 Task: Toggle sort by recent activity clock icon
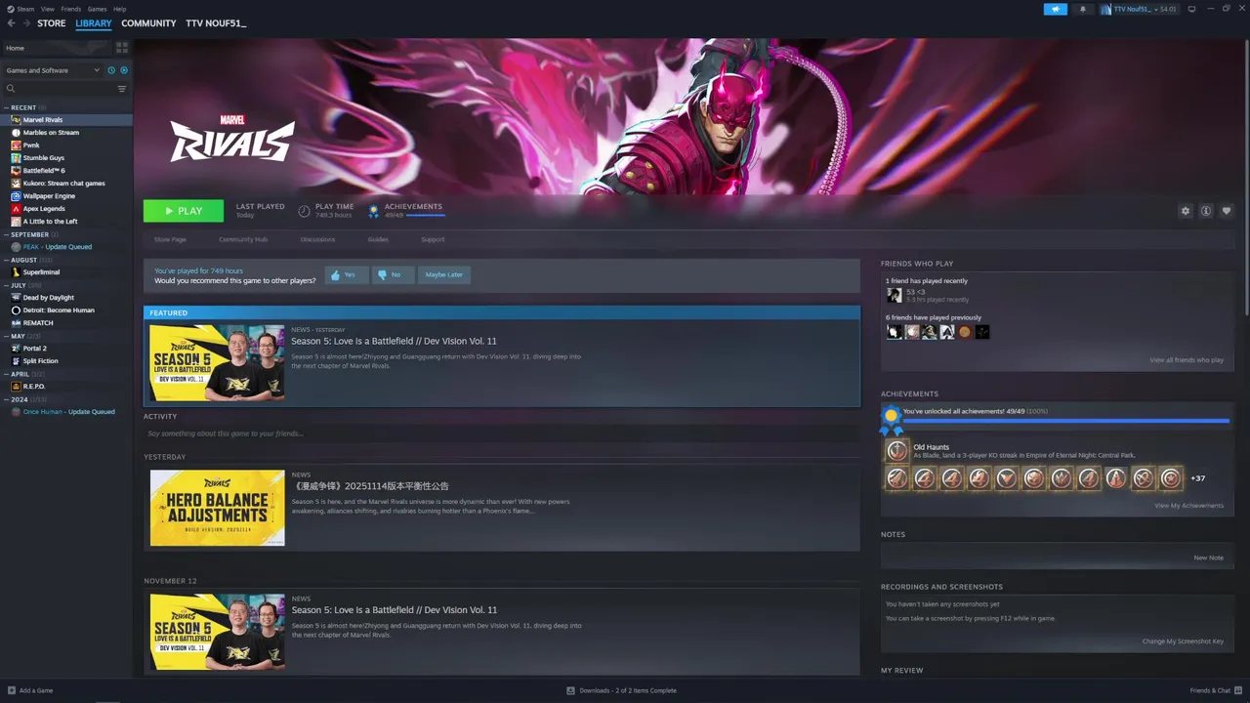click(x=111, y=70)
